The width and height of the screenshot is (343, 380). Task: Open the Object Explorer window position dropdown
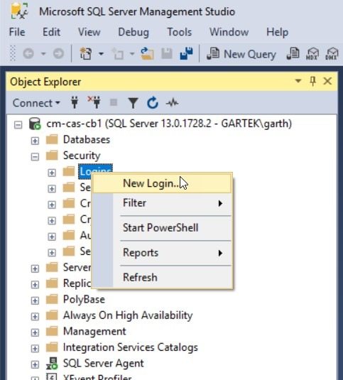tap(298, 81)
